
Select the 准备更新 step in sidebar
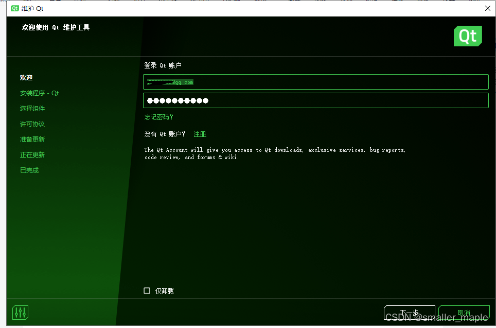click(x=32, y=140)
